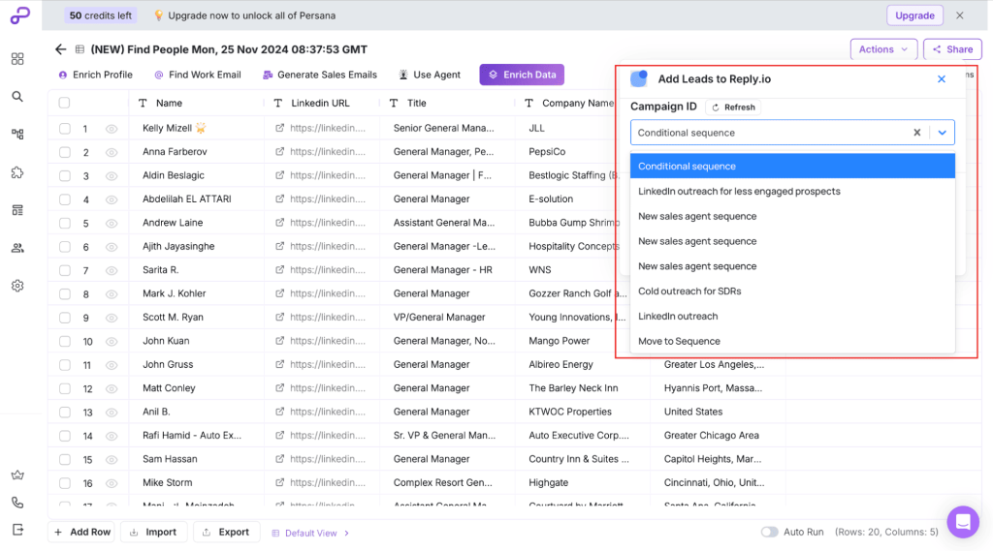Open the settings gear in sidebar
Image resolution: width=993 pixels, height=551 pixels.
[x=17, y=286]
